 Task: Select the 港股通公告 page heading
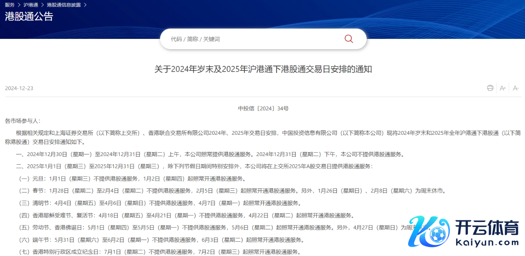[29, 16]
